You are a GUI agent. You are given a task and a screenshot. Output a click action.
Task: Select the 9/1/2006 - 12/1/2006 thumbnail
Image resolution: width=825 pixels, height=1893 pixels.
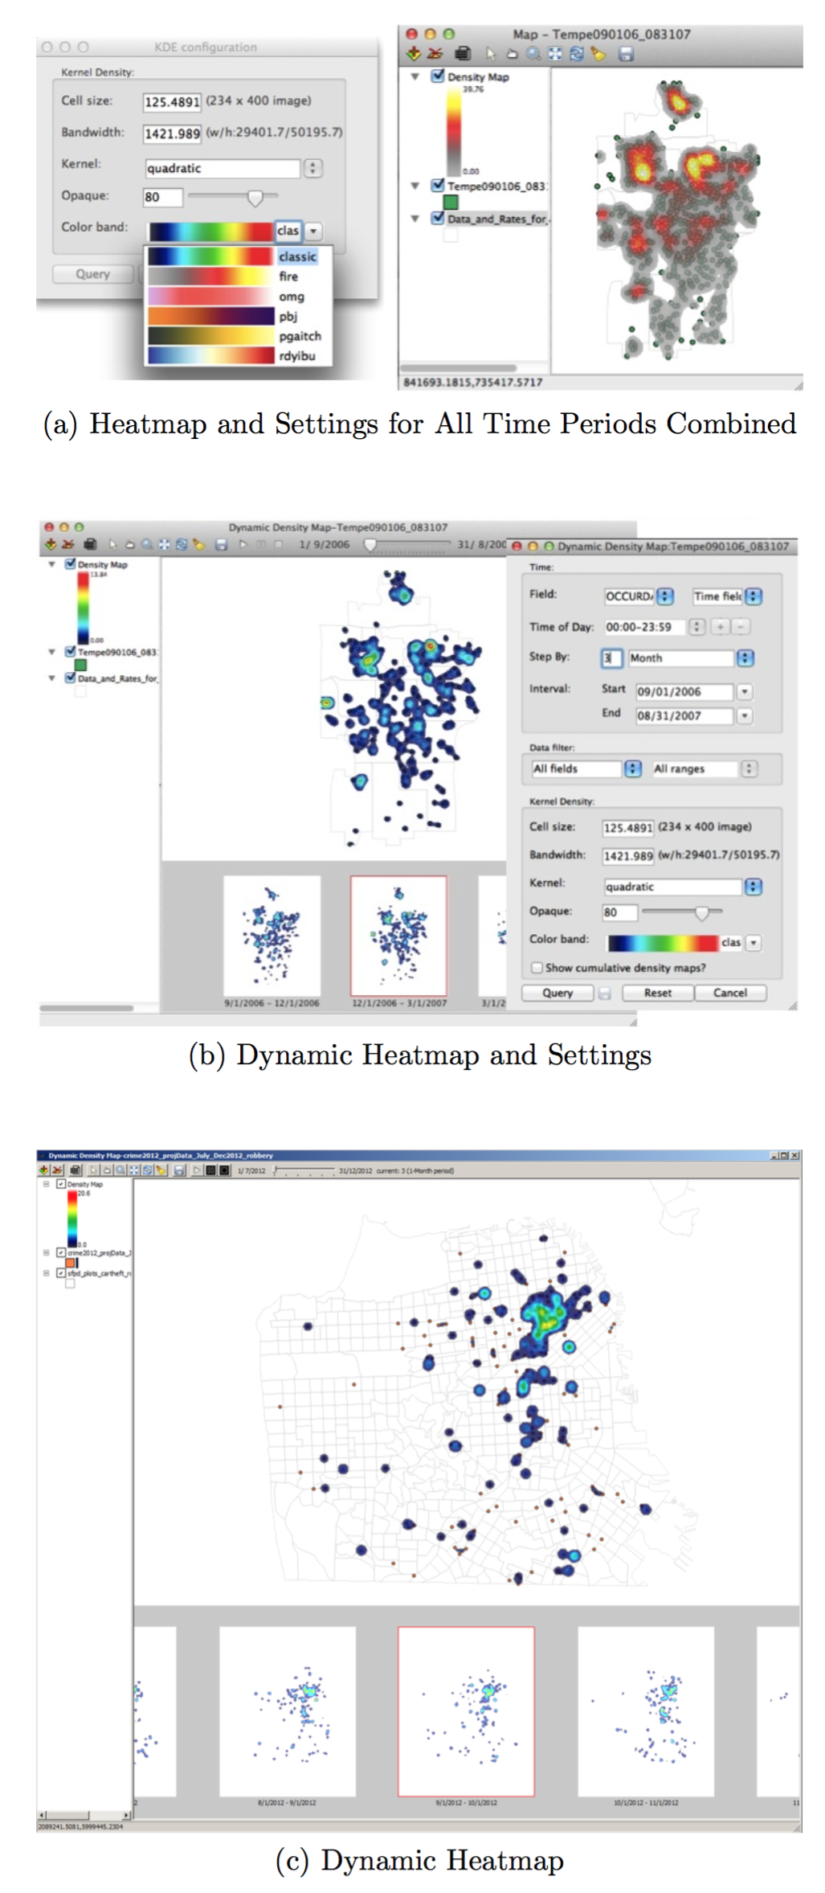coord(272,936)
